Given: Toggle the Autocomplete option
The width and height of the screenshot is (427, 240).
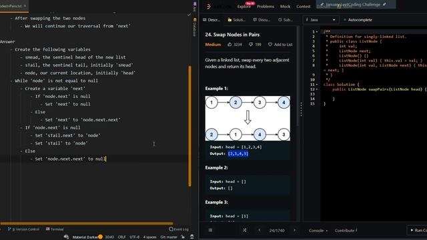Looking at the screenshot, I should click(358, 20).
